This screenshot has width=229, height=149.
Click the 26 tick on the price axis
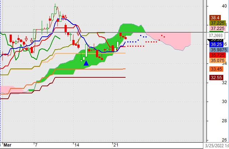pos(224,140)
